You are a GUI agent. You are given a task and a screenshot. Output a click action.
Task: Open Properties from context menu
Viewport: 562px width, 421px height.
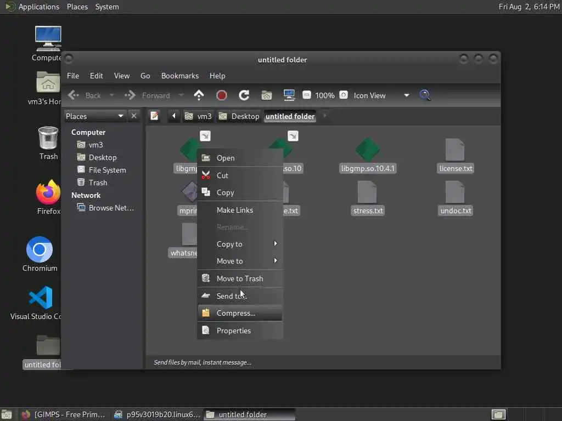tap(240, 331)
